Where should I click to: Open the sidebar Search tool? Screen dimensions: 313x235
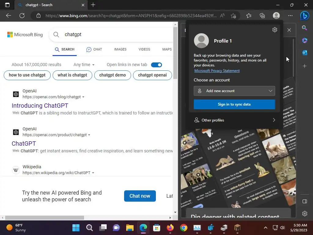point(304,28)
